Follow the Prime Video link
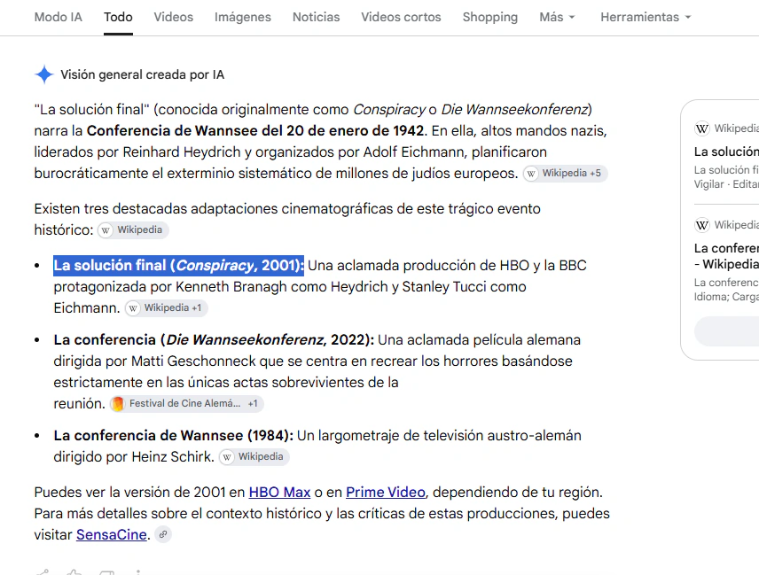The height and width of the screenshot is (575, 759). coord(386,493)
